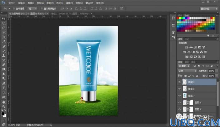Viewport: 220px width, 127px height.
Task: Switch to the Styles panel tab
Action: click(187, 39)
